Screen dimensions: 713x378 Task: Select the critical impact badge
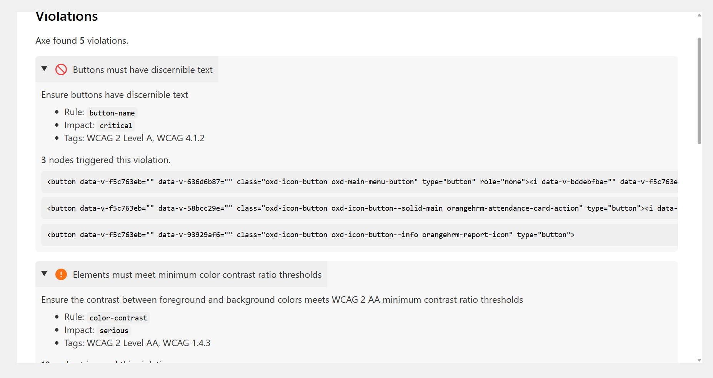[116, 125]
